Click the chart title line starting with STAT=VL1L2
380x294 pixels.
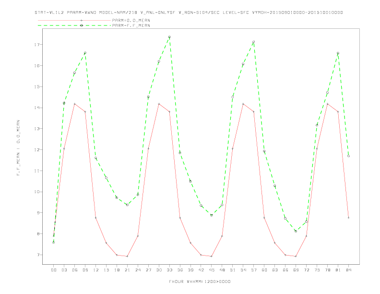point(189,12)
